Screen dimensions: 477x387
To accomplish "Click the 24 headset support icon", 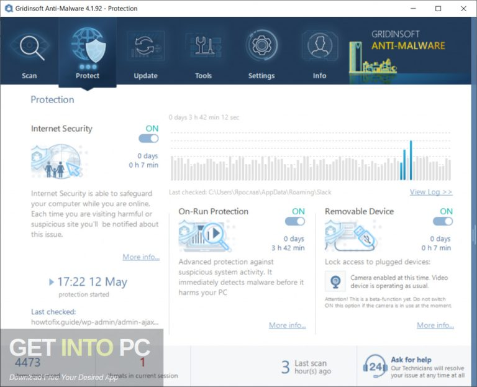I will pos(375,367).
